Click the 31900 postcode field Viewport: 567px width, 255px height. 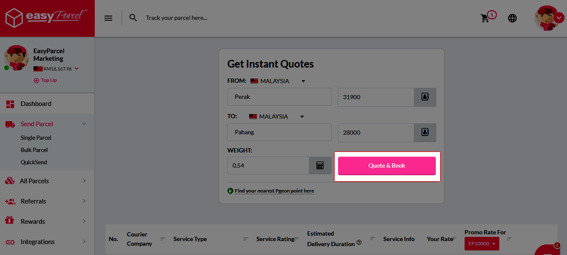(376, 97)
